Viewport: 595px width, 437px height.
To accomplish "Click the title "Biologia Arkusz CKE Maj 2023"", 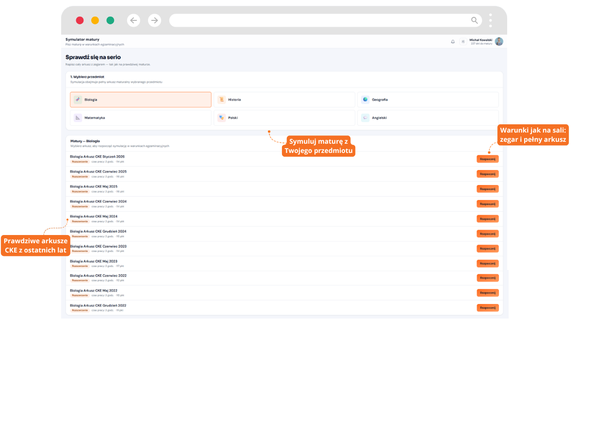I will pos(94,261).
